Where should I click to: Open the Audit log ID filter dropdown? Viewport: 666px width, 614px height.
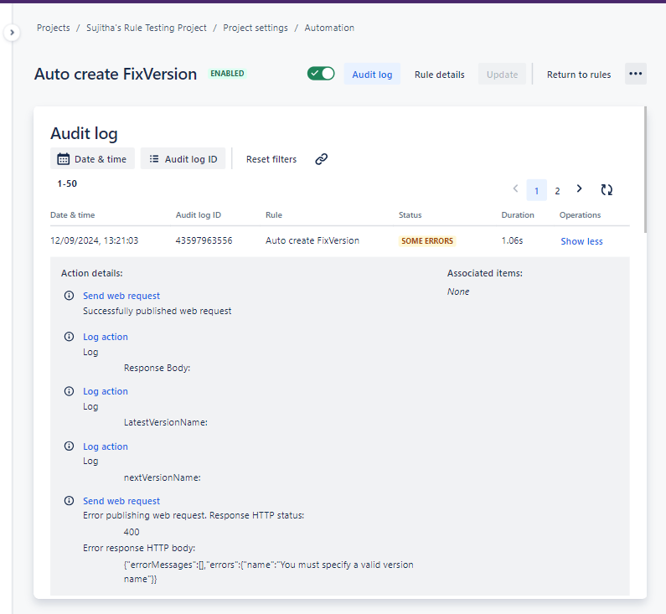pyautogui.click(x=183, y=159)
